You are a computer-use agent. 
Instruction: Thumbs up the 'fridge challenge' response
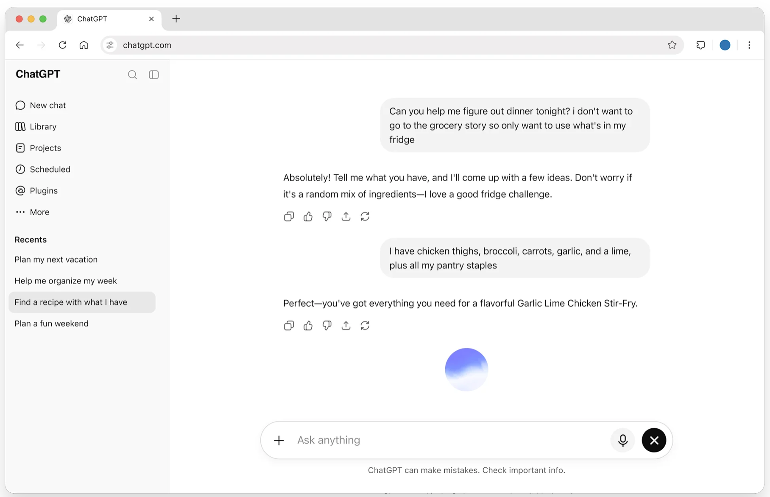[x=308, y=217]
